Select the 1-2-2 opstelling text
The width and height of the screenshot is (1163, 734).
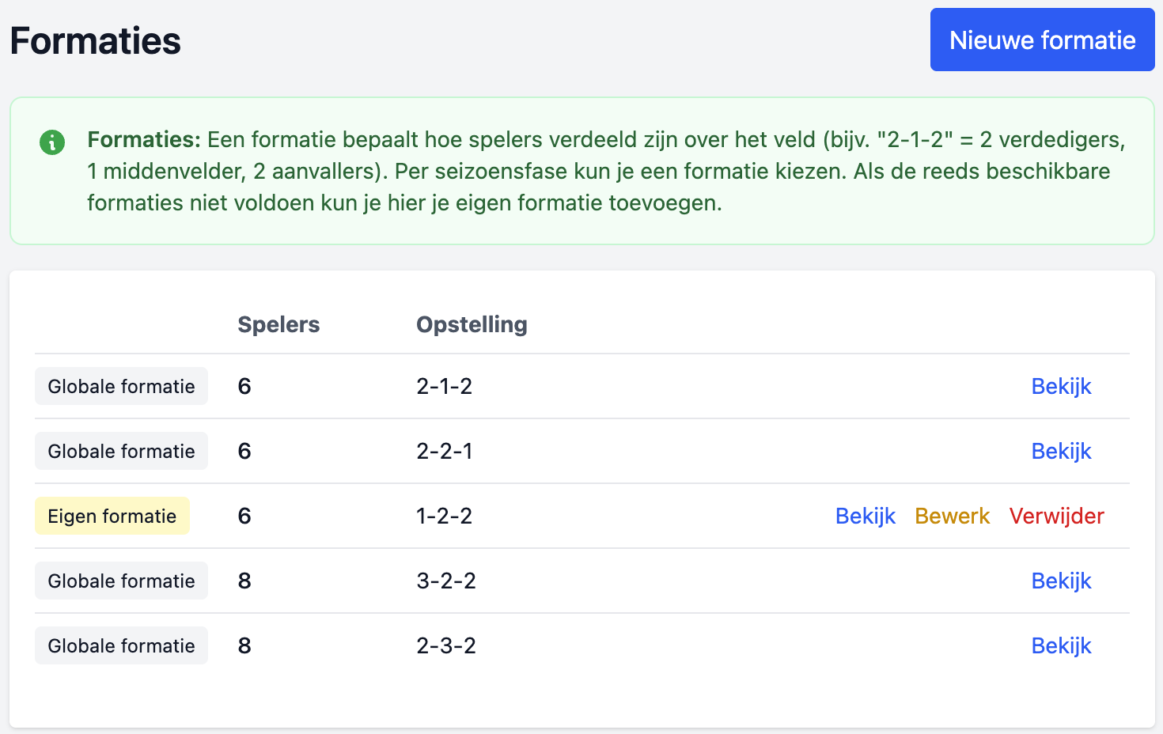[444, 516]
